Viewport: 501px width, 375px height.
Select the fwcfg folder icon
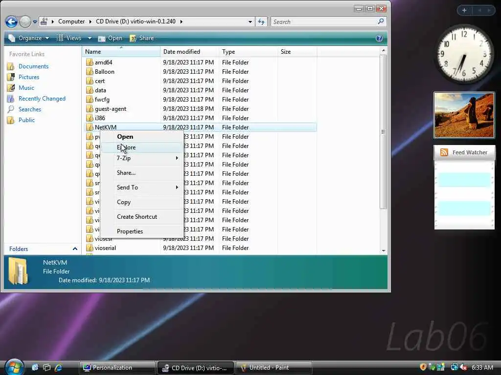90,99
